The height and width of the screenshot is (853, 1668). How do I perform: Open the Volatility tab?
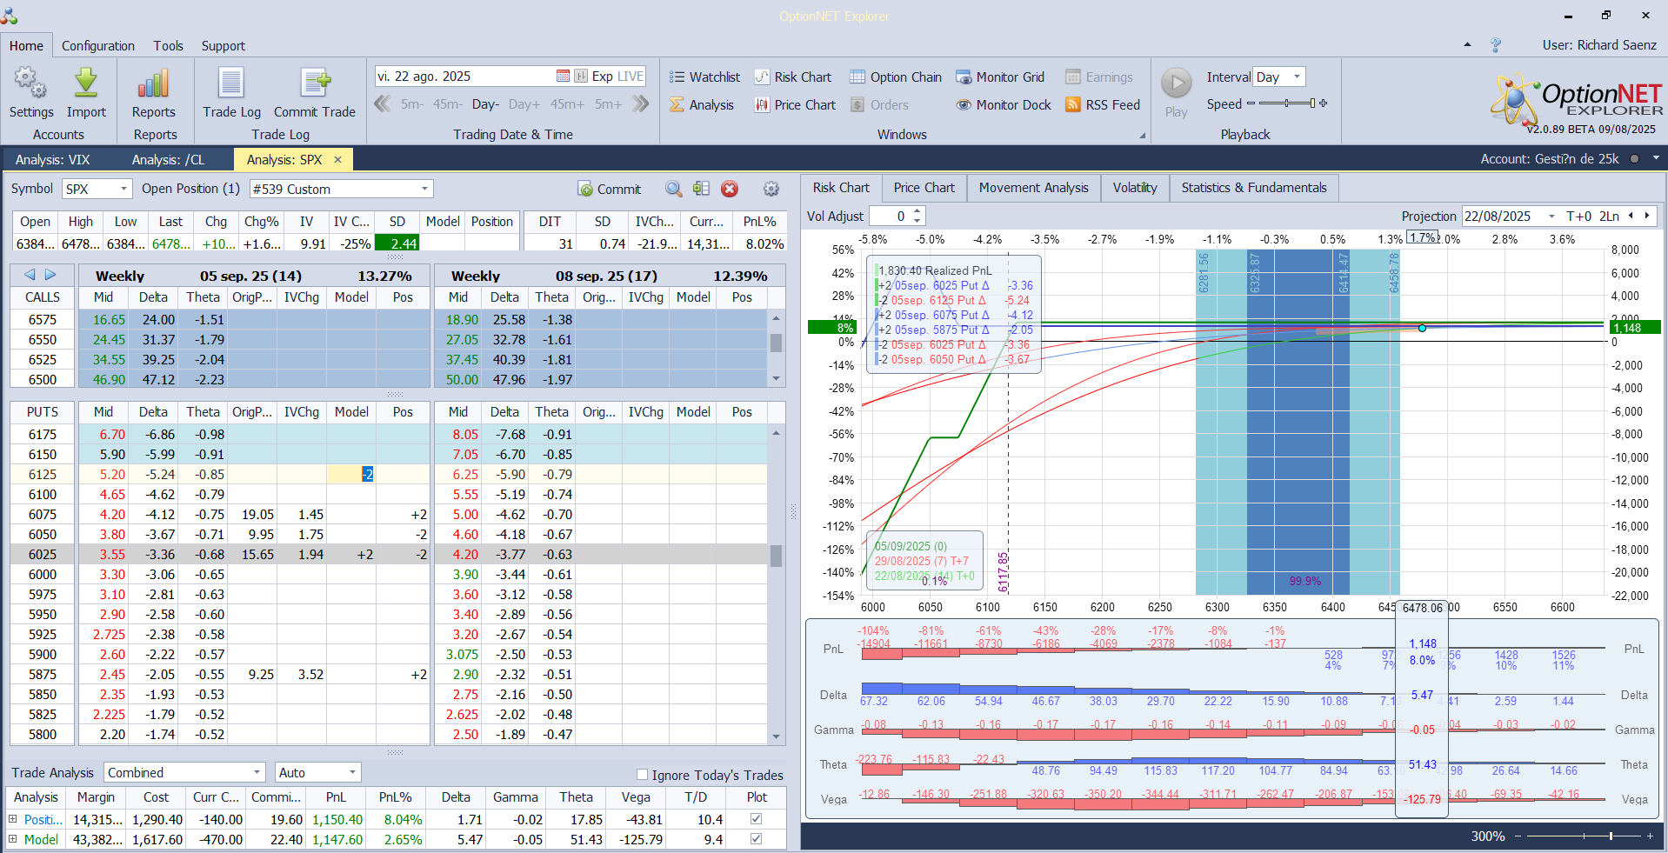(1135, 188)
